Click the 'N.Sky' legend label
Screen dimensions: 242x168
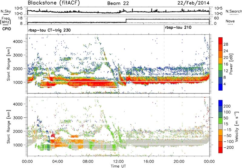coord(6,11)
